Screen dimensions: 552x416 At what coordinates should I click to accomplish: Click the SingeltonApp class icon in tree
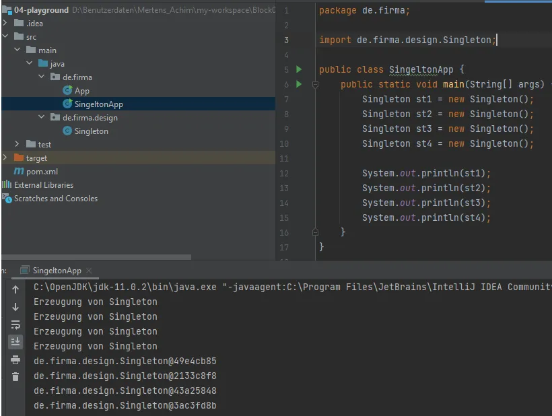click(67, 104)
